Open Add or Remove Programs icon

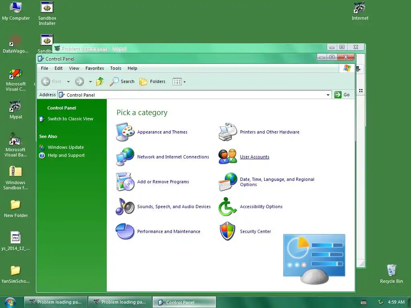(x=125, y=182)
